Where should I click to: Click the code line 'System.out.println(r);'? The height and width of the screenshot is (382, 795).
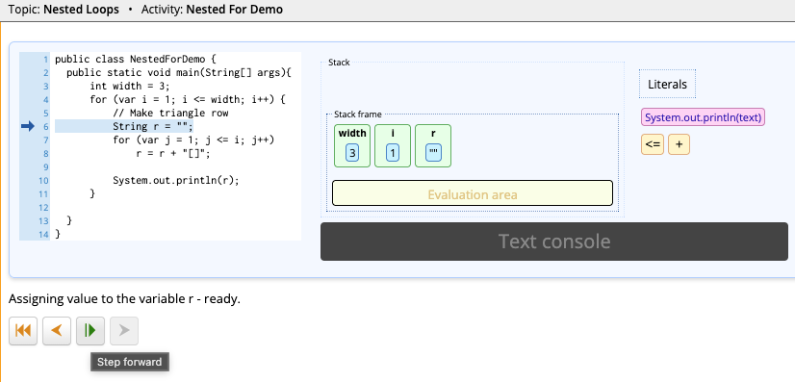click(x=175, y=180)
